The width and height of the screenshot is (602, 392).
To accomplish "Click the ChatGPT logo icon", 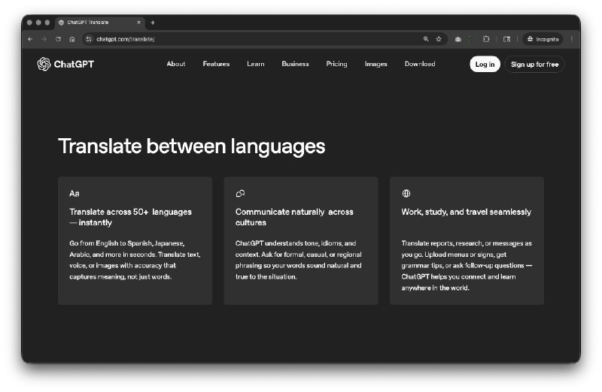I will [x=44, y=64].
